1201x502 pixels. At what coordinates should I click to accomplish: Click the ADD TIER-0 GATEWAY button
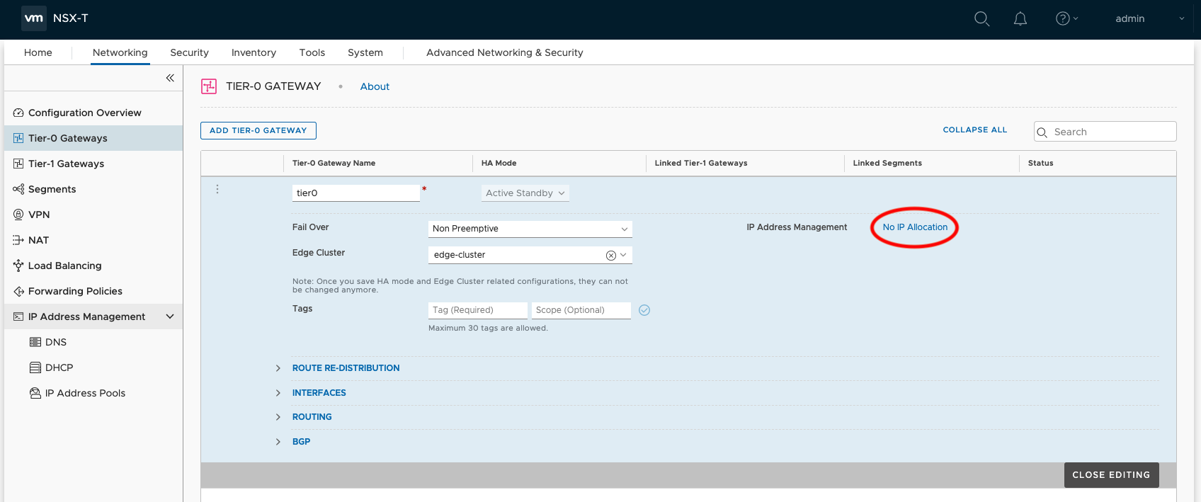point(258,130)
